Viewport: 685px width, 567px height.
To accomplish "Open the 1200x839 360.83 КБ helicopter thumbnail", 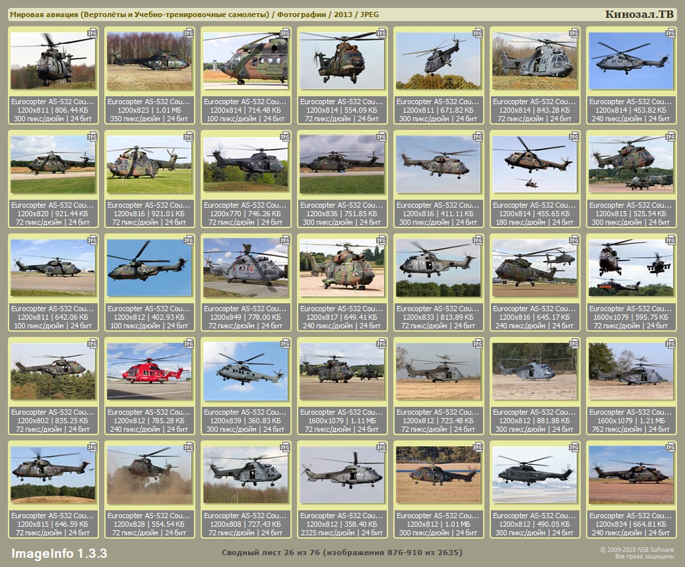I will [x=245, y=371].
